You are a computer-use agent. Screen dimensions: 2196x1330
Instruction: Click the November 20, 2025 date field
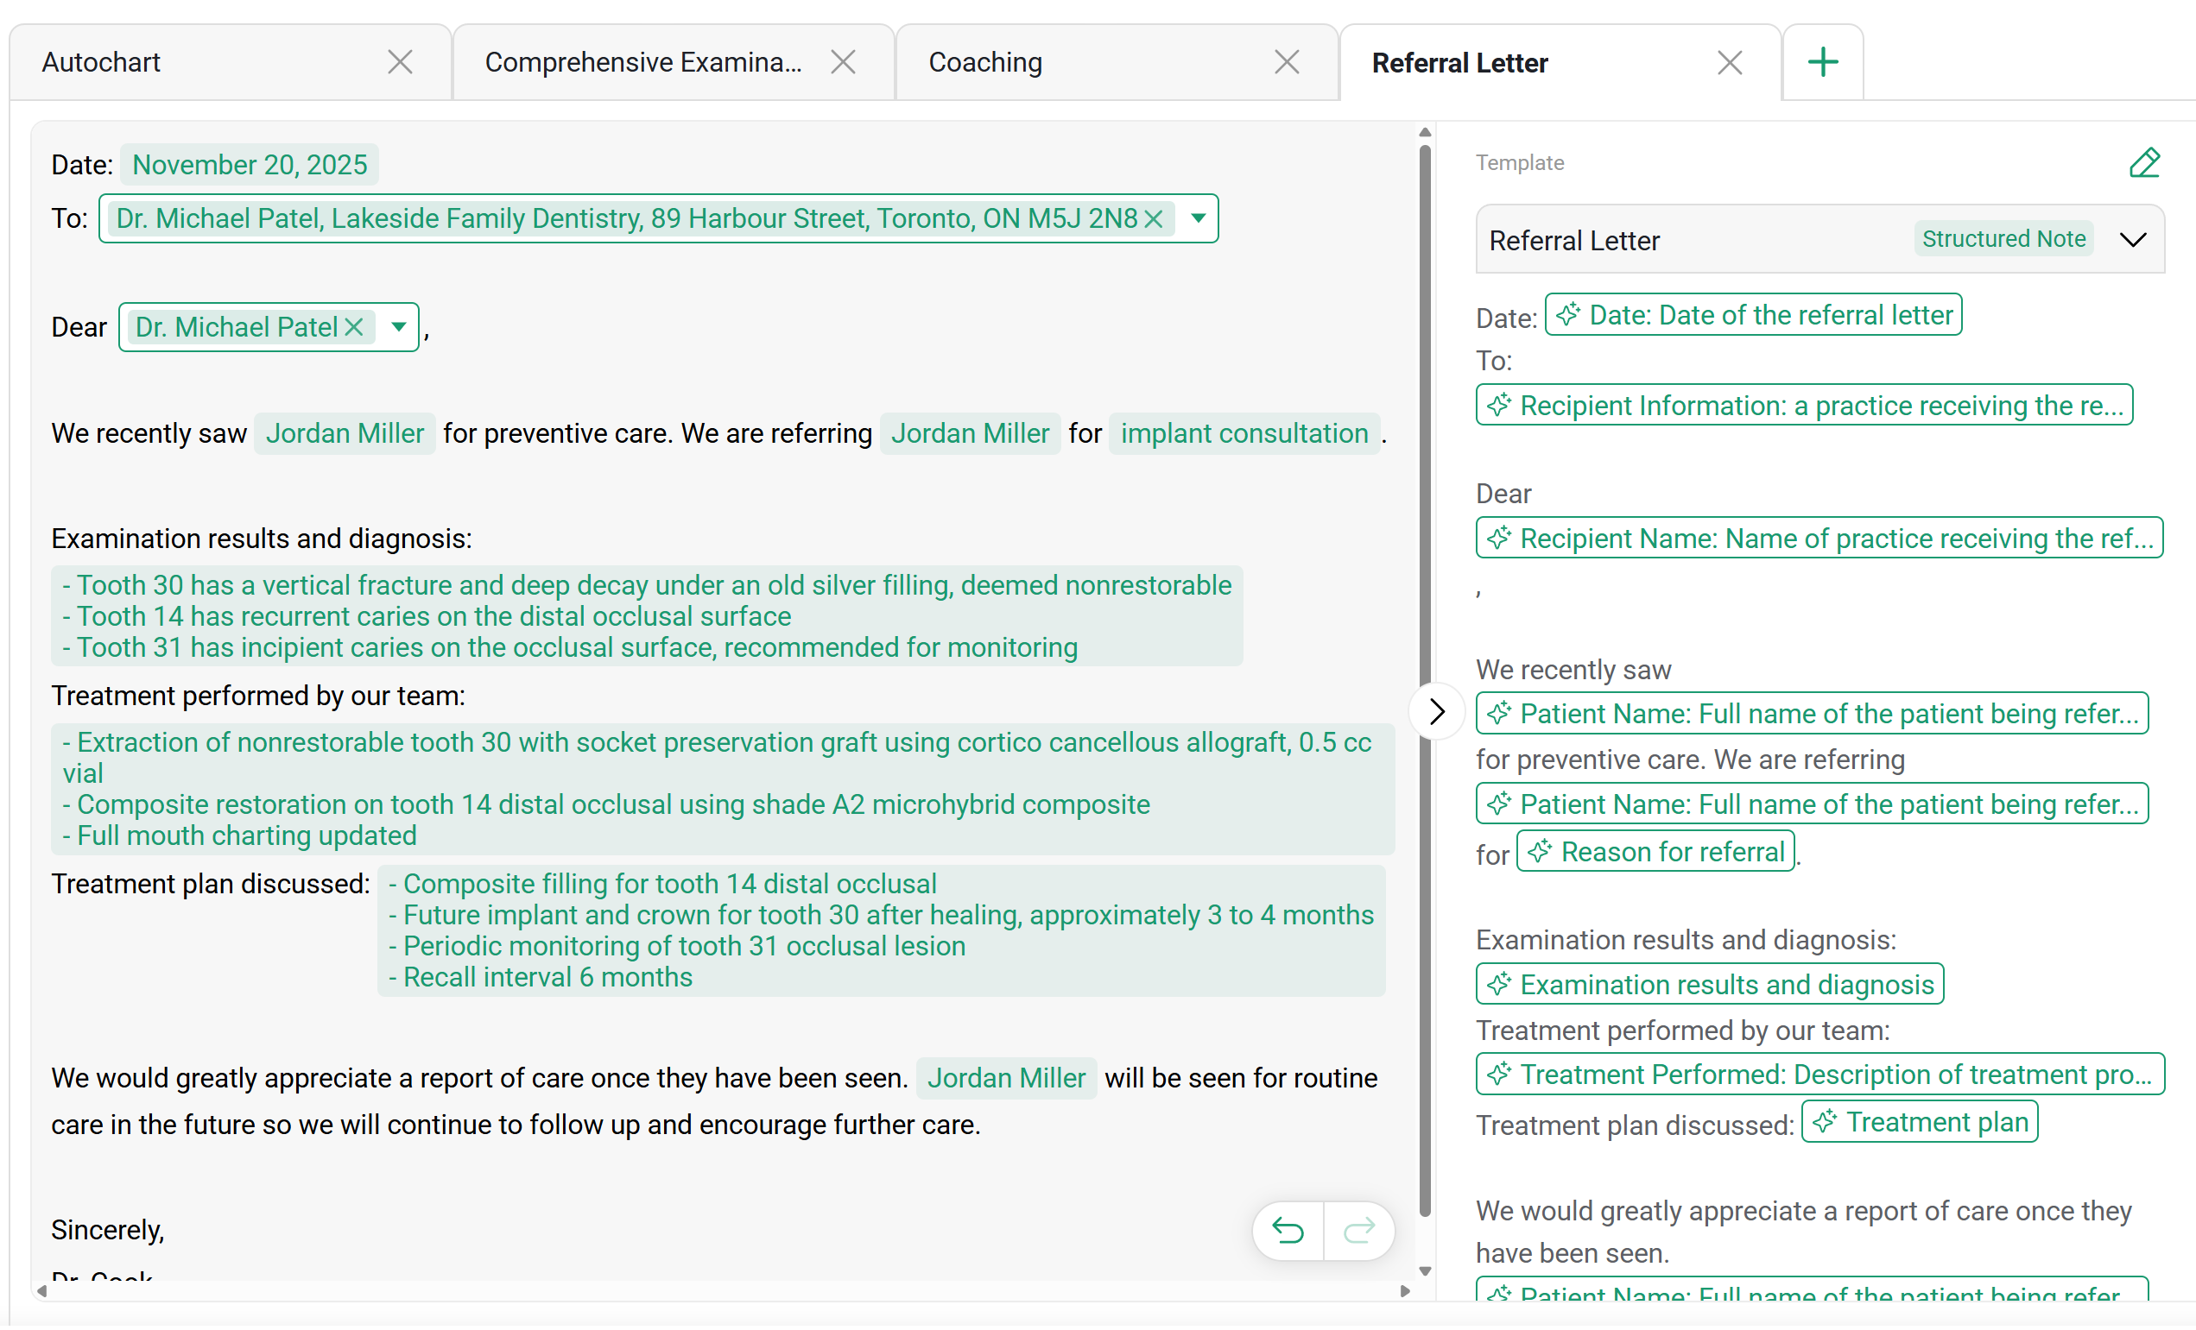click(250, 165)
